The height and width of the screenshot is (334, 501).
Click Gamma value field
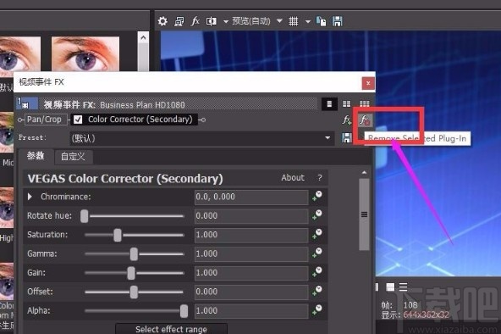point(251,253)
